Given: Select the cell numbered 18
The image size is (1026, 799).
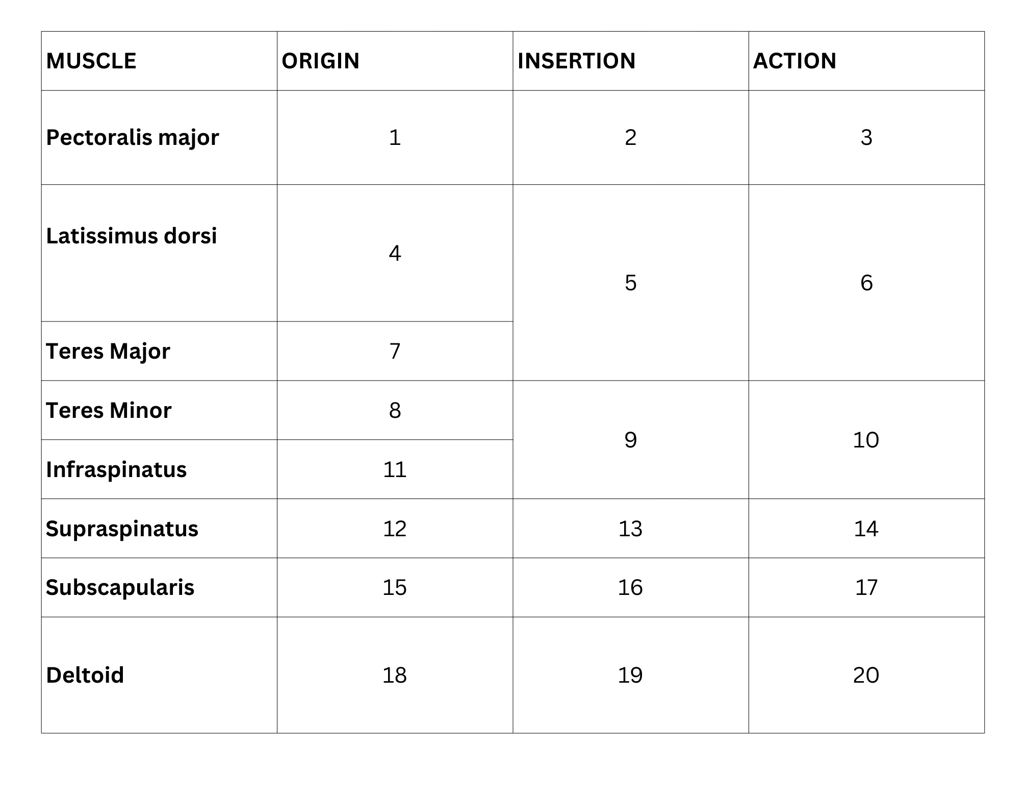Looking at the screenshot, I should click(395, 675).
